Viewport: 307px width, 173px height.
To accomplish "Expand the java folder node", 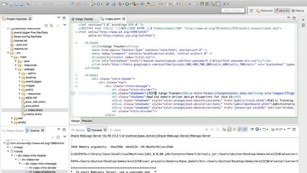I will point(16,61).
